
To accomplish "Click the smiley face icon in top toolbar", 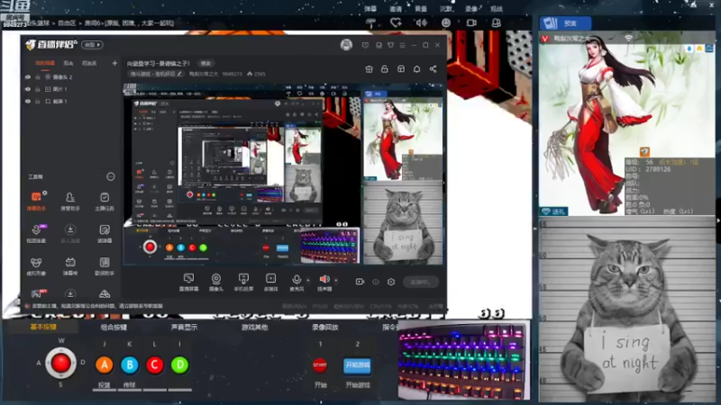I will pos(445,22).
